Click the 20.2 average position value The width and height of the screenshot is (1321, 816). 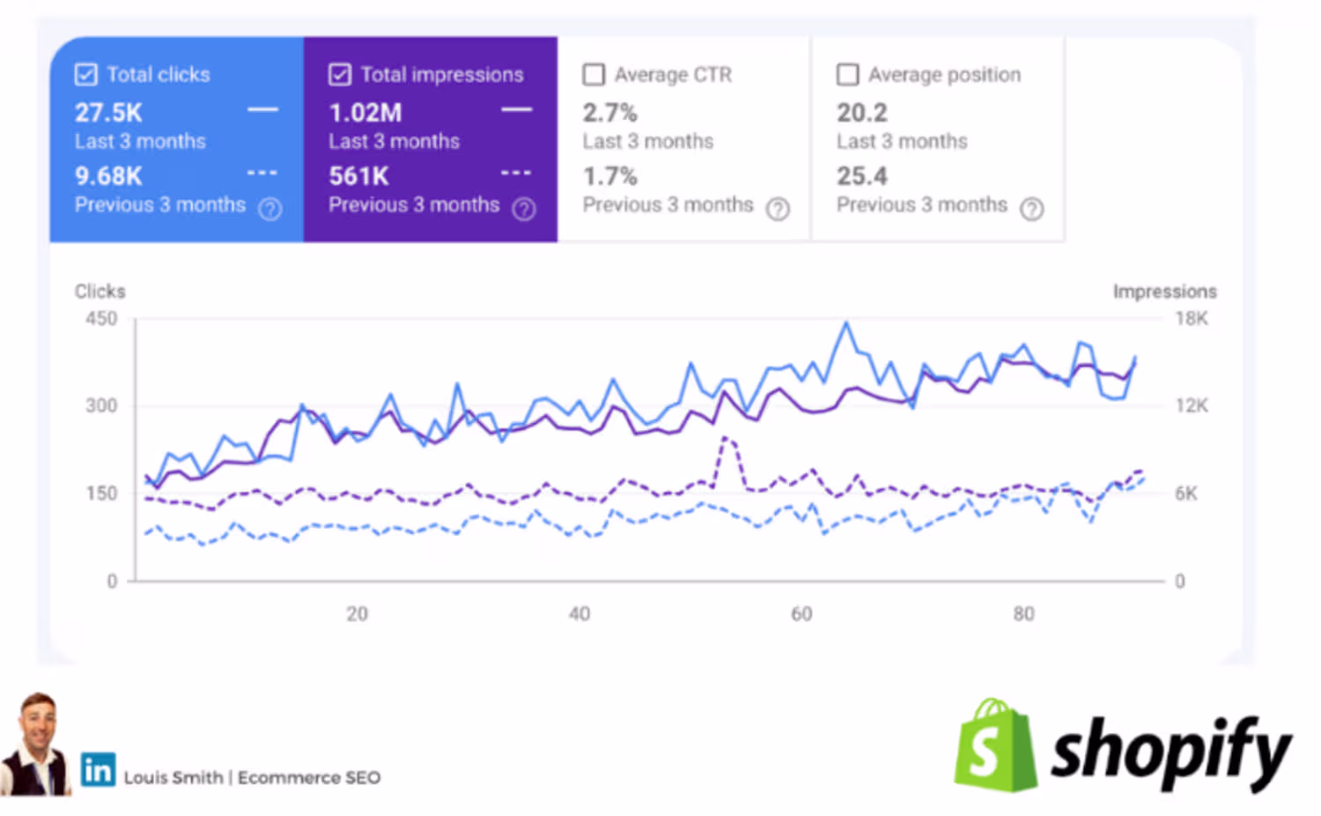(x=861, y=113)
